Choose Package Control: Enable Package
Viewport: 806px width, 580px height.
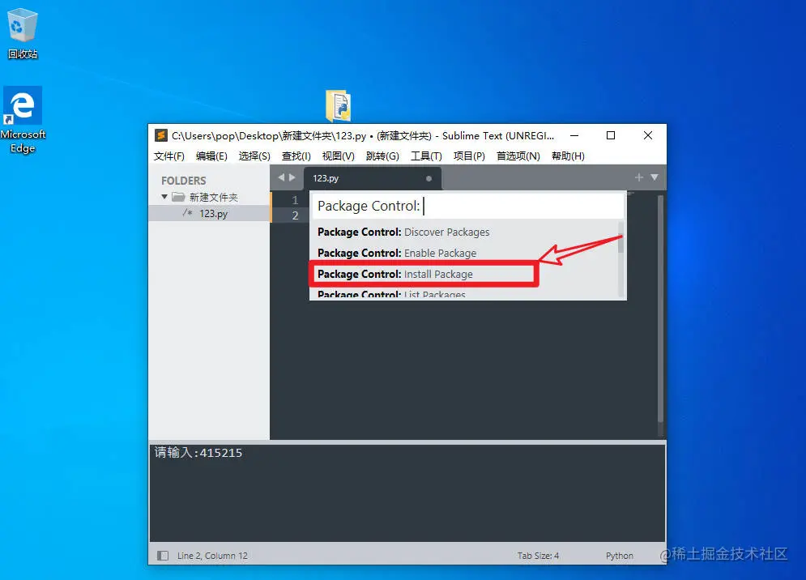(463, 253)
